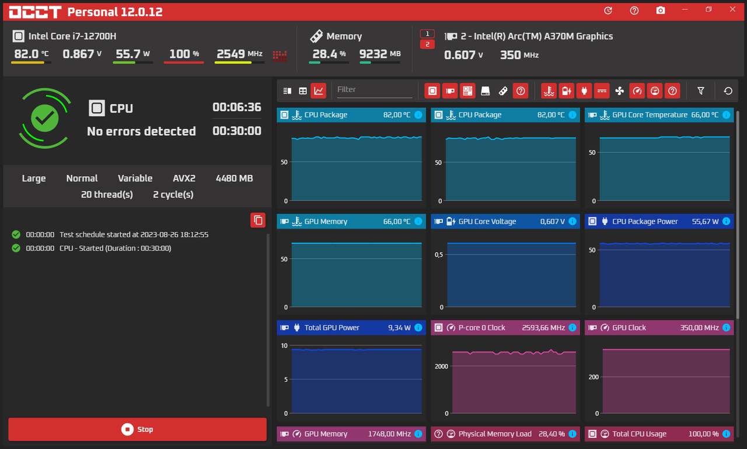Show info for P-core 0 Clock
This screenshot has width=747, height=449.
572,328
